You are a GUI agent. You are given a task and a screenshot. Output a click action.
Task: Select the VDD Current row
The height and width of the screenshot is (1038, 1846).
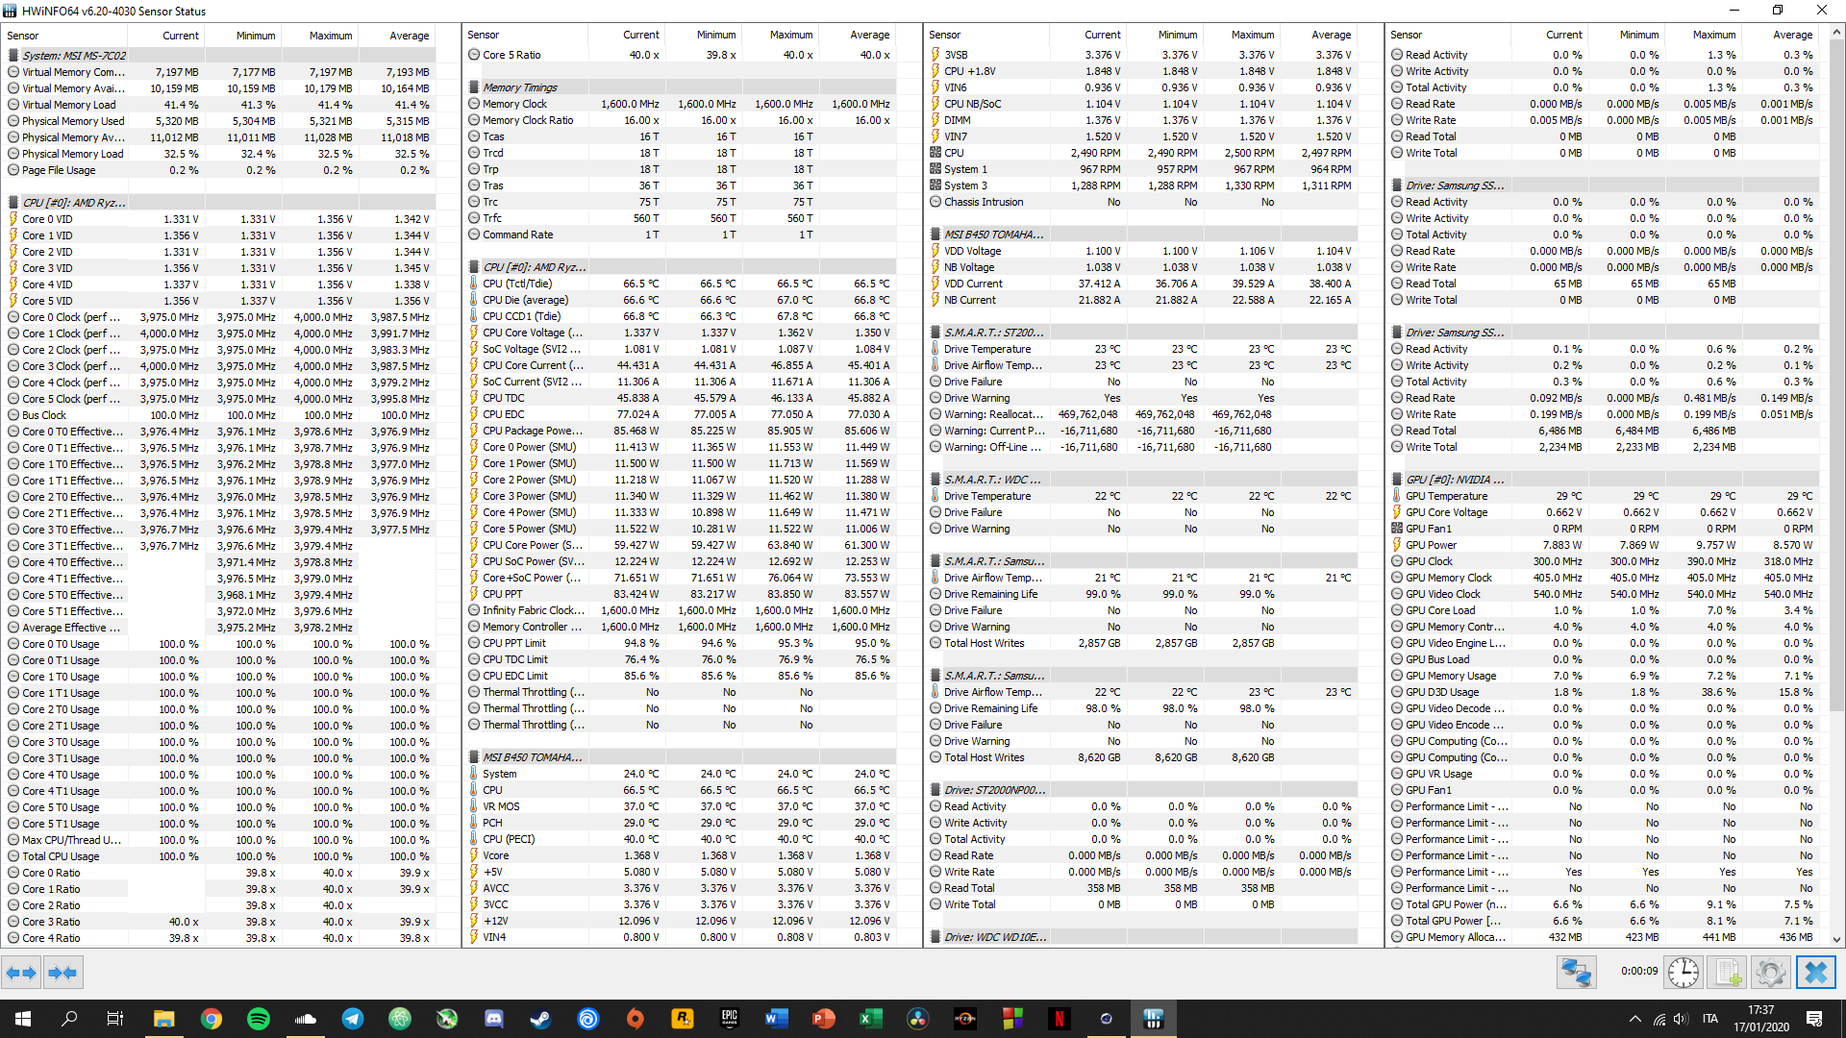pyautogui.click(x=1143, y=284)
